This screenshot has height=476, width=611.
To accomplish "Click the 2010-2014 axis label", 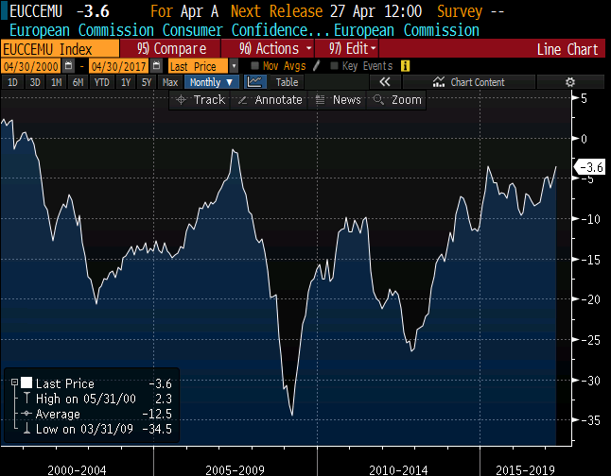I will [398, 469].
